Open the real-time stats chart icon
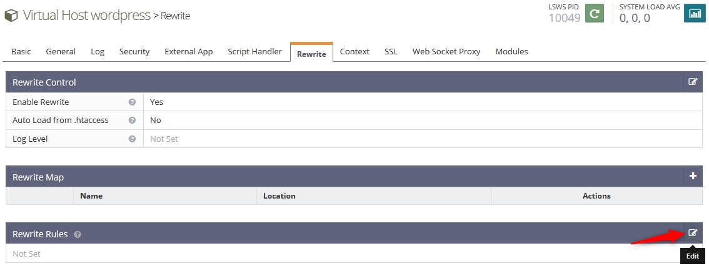The height and width of the screenshot is (271, 709). (695, 13)
